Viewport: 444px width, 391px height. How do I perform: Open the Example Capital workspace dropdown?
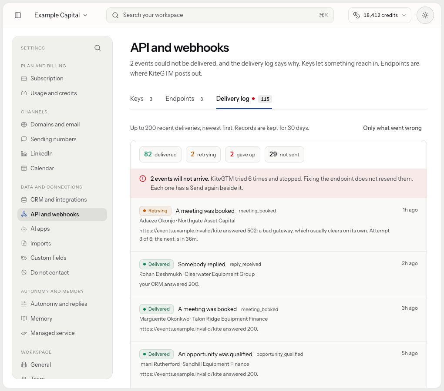click(x=61, y=15)
